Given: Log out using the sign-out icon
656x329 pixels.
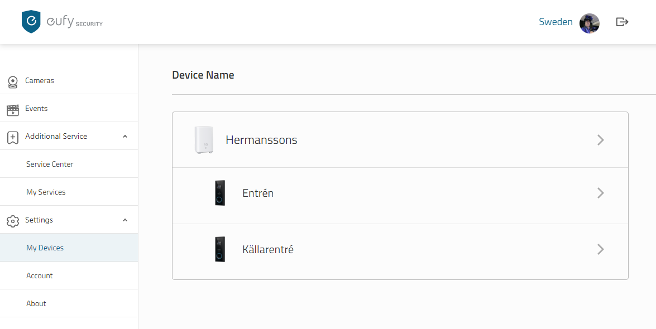Looking at the screenshot, I should (x=622, y=22).
